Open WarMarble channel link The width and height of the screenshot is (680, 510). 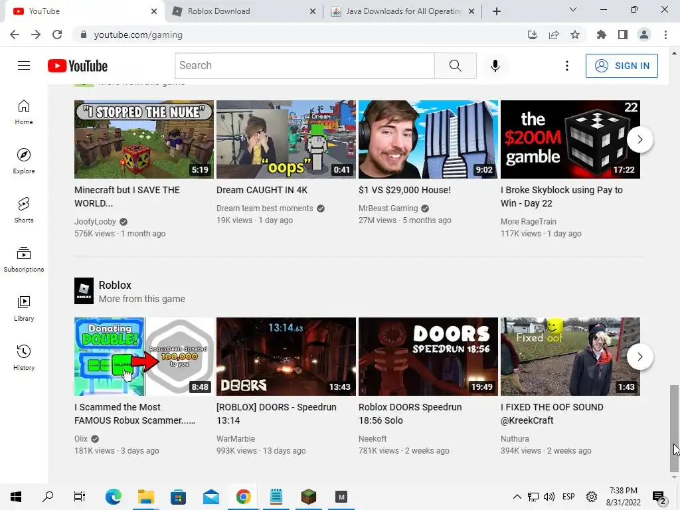click(236, 439)
